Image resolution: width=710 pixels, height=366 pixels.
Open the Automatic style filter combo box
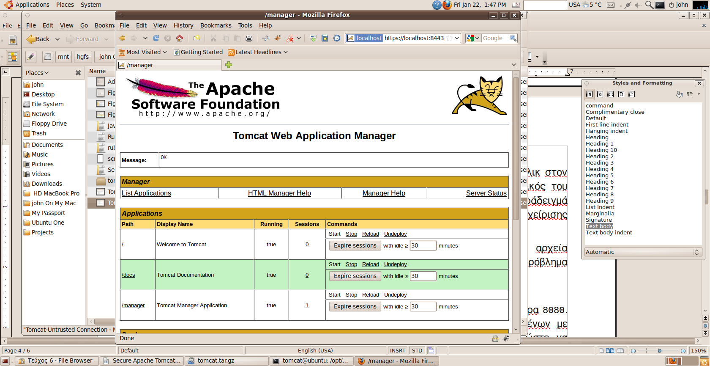[x=643, y=252]
